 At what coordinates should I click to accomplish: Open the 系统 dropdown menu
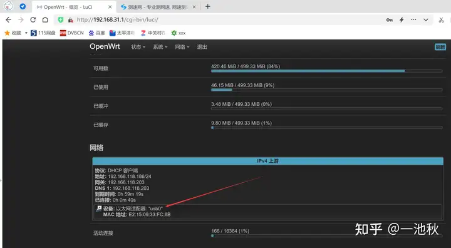pos(160,47)
